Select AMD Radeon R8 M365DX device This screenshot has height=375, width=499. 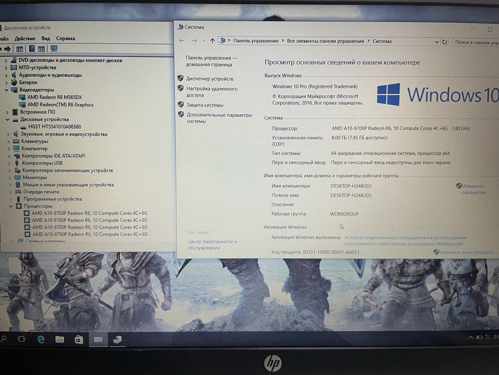point(55,97)
